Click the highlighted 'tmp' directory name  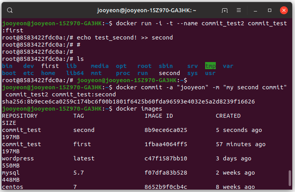210,66
